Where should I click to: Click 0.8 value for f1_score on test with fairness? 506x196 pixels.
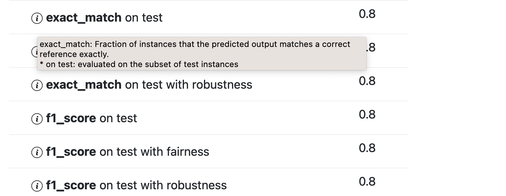(x=367, y=148)
